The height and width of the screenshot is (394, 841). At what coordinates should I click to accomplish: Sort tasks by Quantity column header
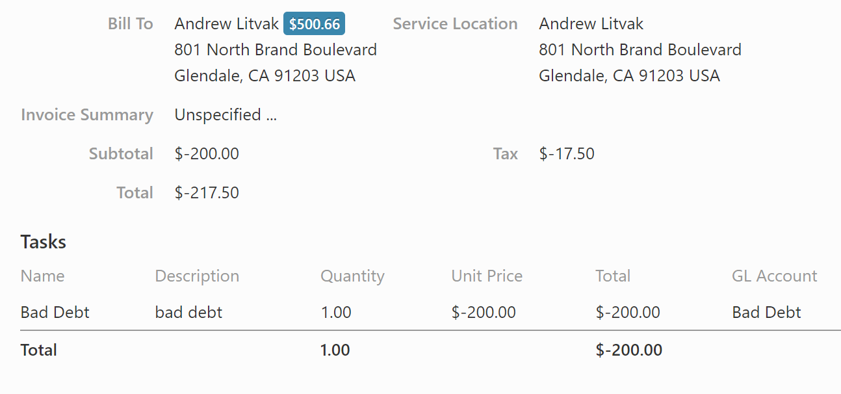pyautogui.click(x=352, y=276)
